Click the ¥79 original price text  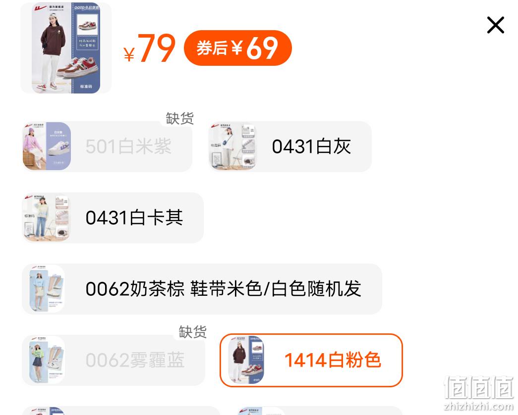tap(149, 48)
